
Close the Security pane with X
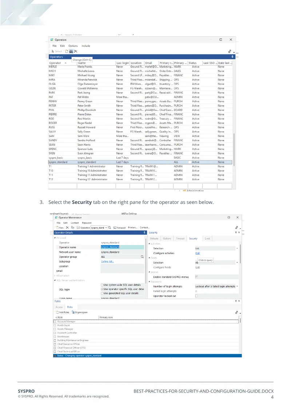239,233
